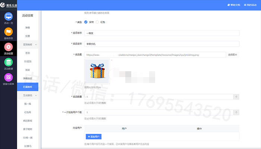Click the 奖品图 URL input field
261x149 pixels.
coord(155,55)
